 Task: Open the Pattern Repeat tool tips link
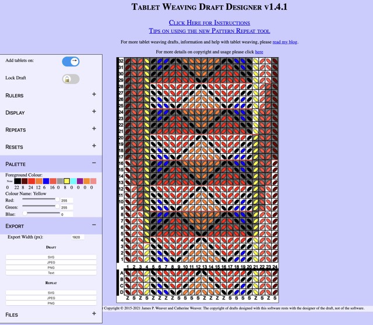pyautogui.click(x=209, y=30)
